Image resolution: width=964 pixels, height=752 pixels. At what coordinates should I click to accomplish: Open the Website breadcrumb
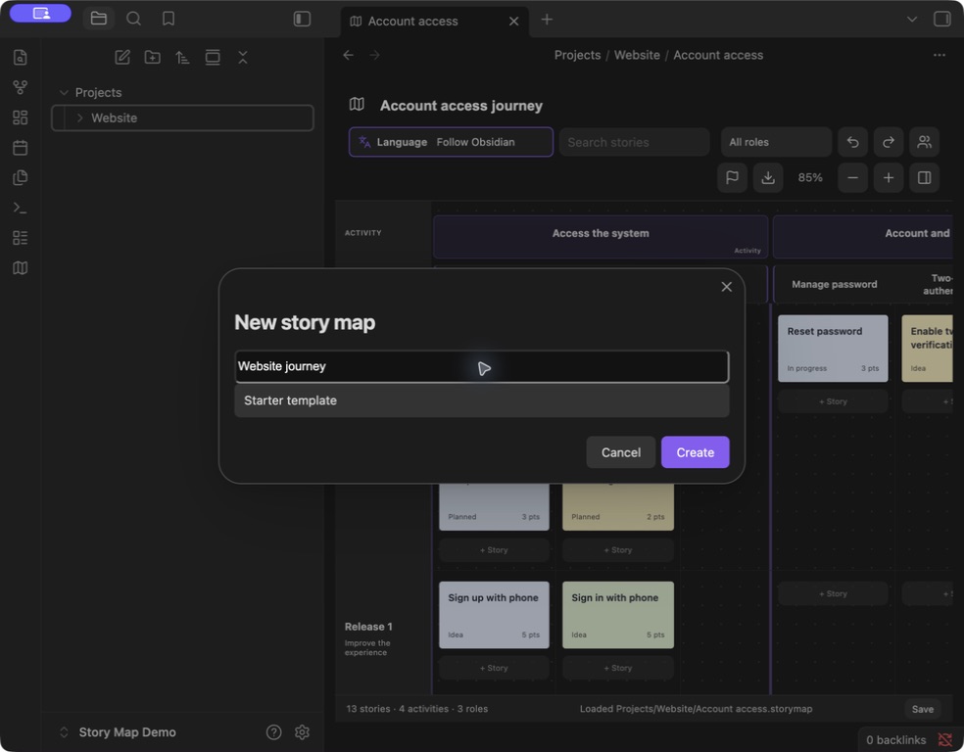click(x=637, y=55)
